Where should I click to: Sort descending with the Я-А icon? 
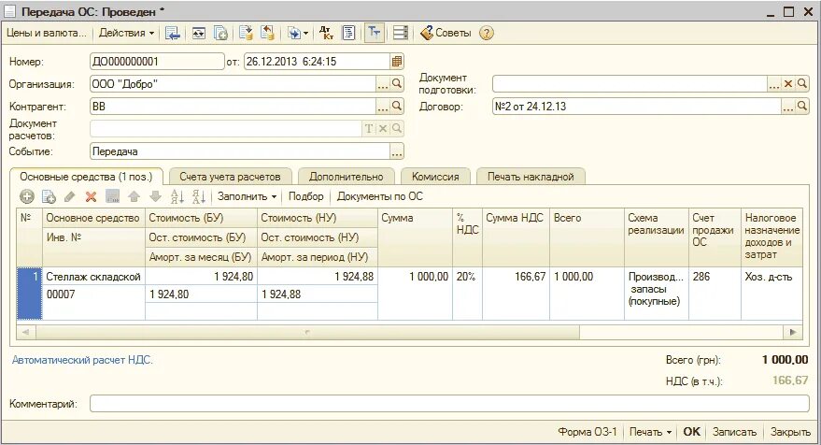click(198, 196)
